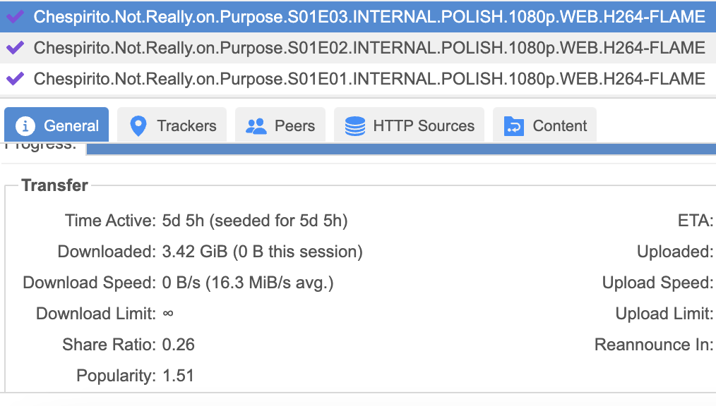Switch to the Trackers tab label

tap(186, 126)
